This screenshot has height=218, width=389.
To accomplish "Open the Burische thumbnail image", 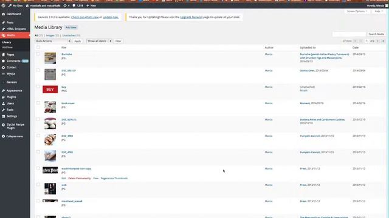I will coord(50,58).
